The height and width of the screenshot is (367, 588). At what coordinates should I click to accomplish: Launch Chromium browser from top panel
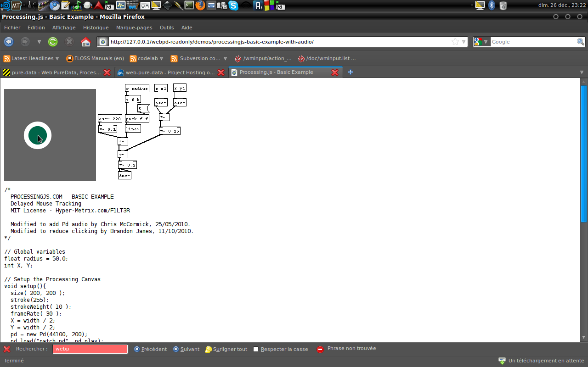tap(55, 6)
